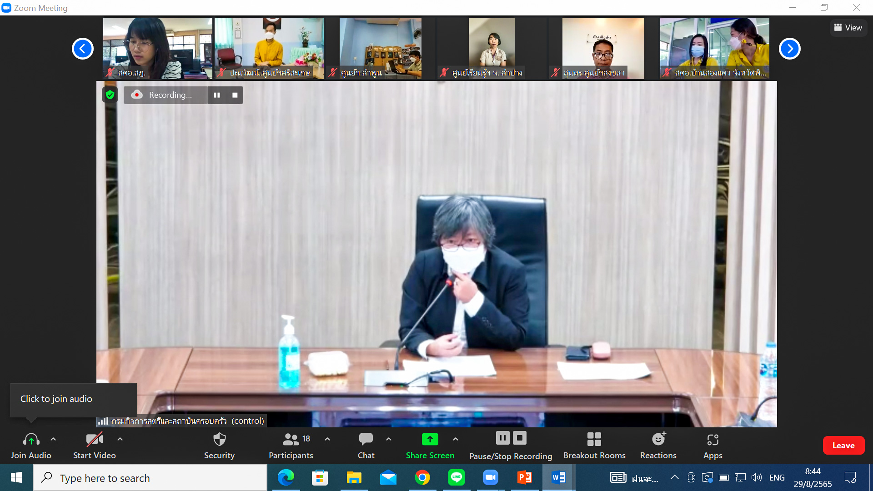Select the ศูนย์ฯศรีสะเกษ participant thumbnail
The image size is (873, 491).
click(x=269, y=48)
